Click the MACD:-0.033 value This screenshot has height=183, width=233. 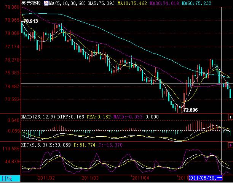(x=128, y=117)
